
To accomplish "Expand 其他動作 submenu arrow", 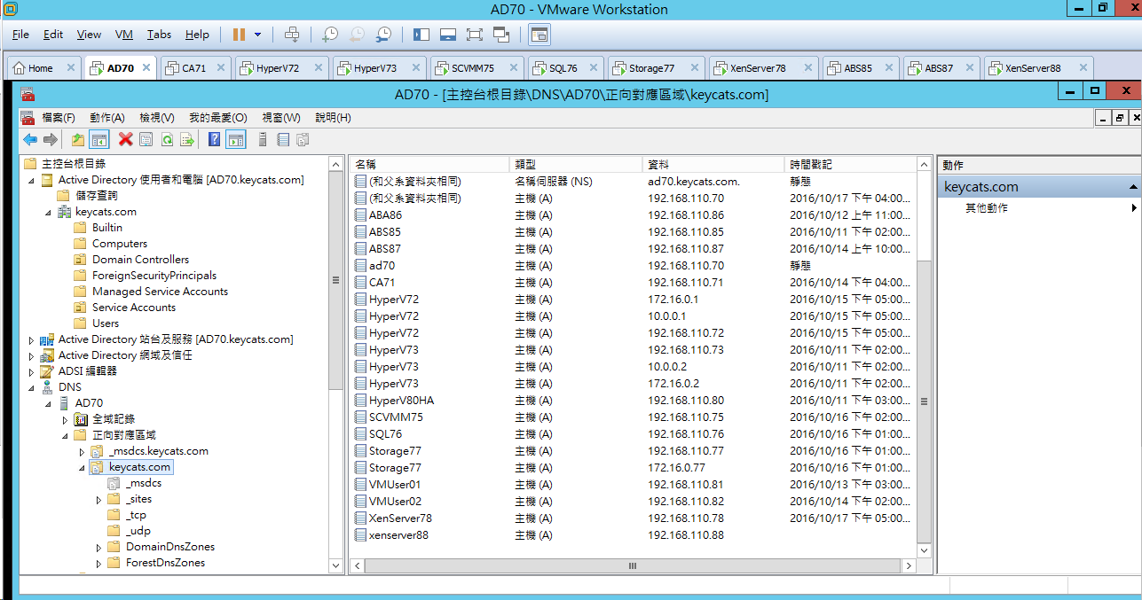I will [x=1134, y=208].
